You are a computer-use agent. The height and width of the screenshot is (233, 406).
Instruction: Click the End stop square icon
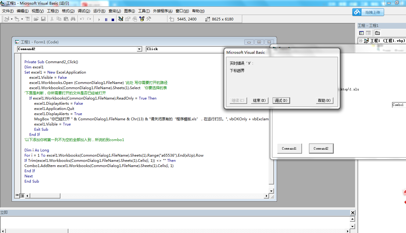coord(113,19)
